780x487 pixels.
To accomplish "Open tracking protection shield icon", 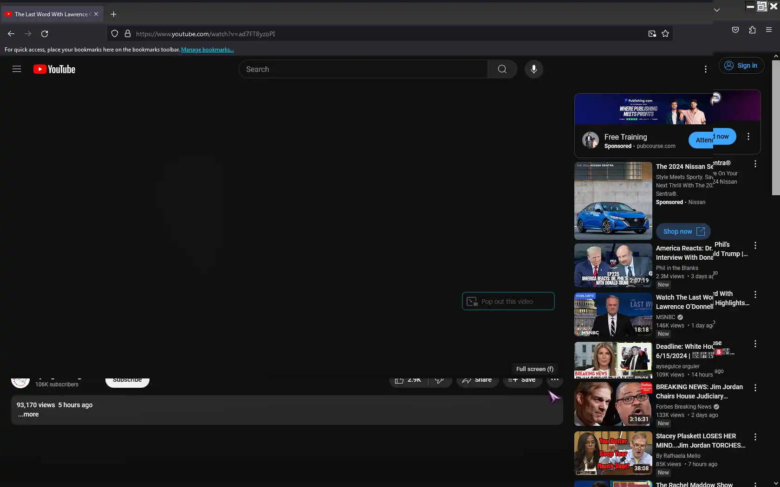I will click(115, 34).
